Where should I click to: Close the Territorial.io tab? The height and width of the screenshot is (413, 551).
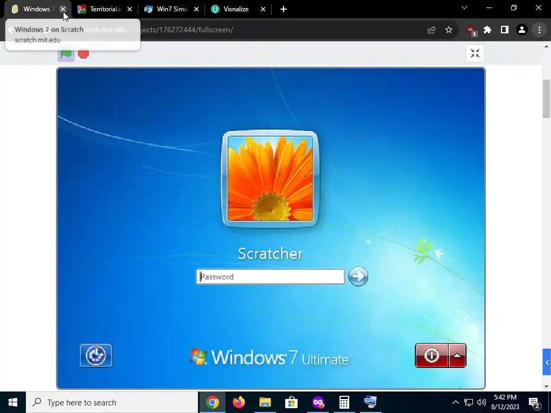click(130, 9)
